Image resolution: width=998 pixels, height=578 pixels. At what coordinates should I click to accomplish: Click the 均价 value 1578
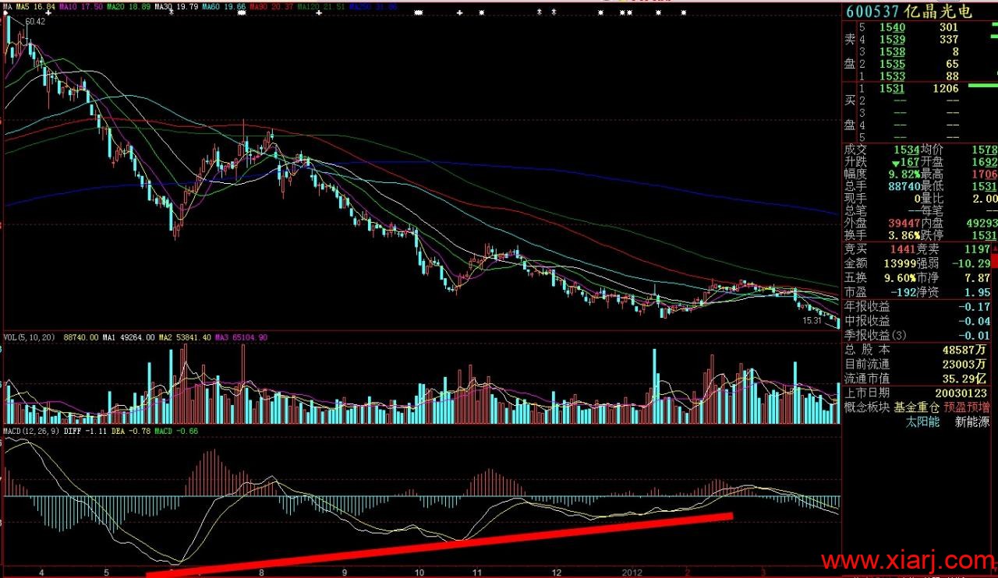(984, 150)
